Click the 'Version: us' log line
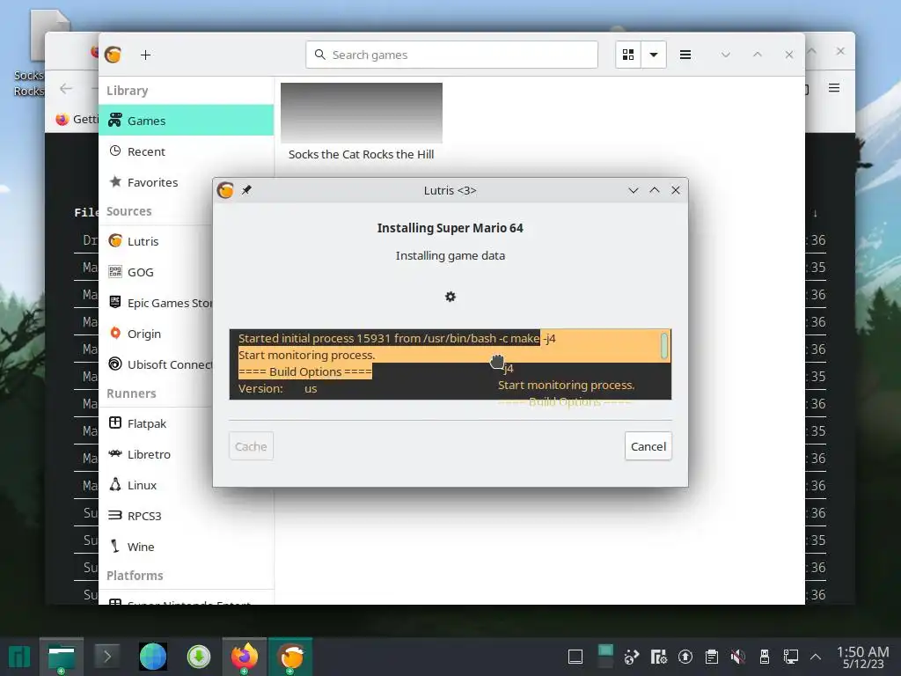The width and height of the screenshot is (901, 676). 277,388
